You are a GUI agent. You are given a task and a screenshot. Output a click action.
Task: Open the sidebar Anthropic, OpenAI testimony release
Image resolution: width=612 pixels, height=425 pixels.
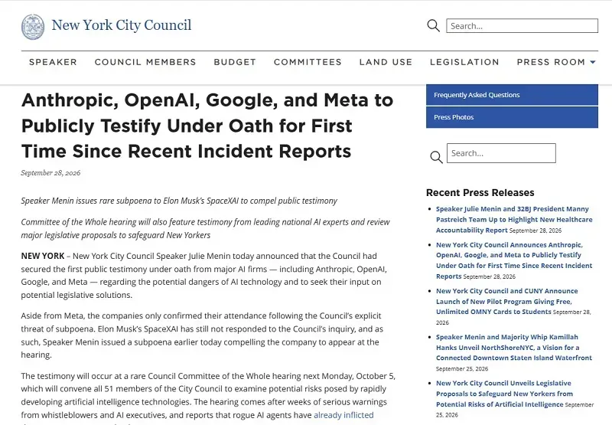coord(514,260)
